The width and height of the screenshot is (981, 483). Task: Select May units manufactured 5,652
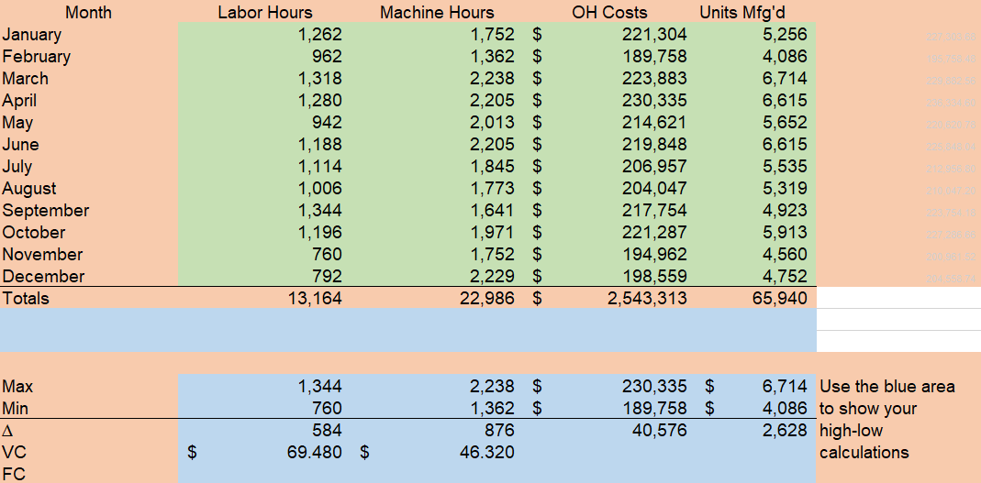[785, 123]
